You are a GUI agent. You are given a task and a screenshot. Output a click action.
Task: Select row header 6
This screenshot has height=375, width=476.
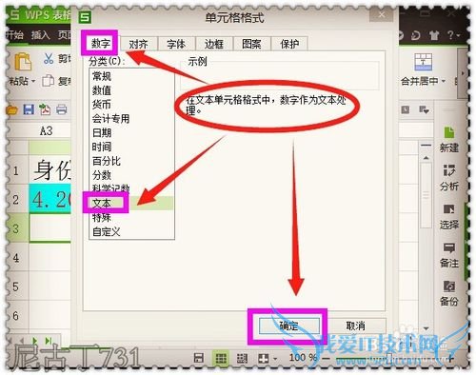16,316
